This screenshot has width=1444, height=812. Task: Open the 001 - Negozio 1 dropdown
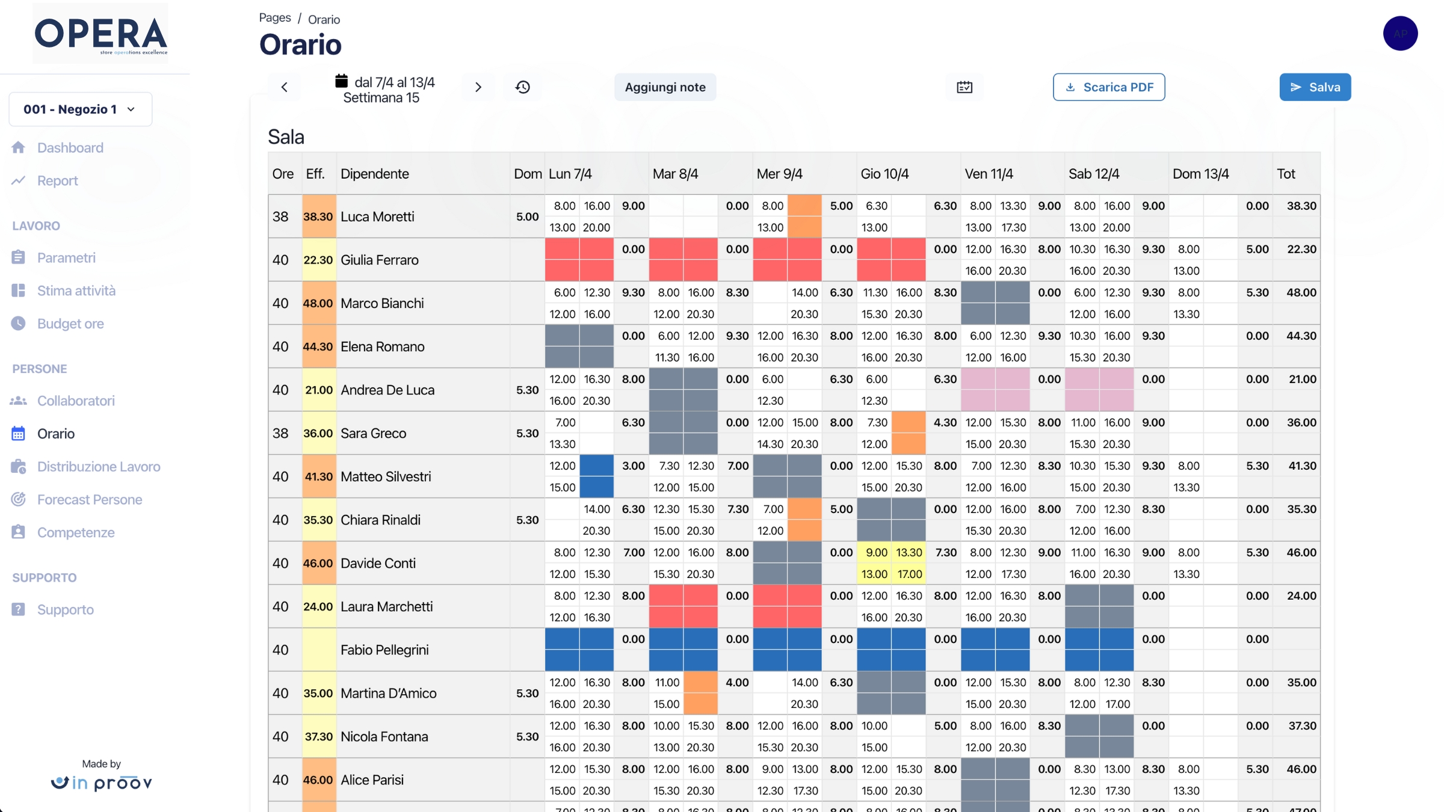80,109
